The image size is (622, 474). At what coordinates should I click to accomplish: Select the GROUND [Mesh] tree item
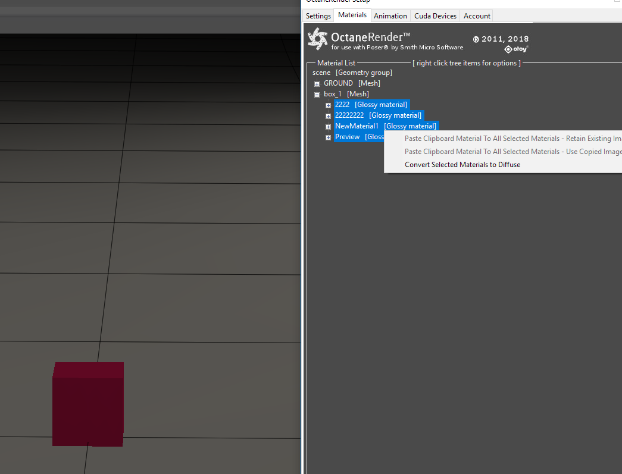coord(352,83)
